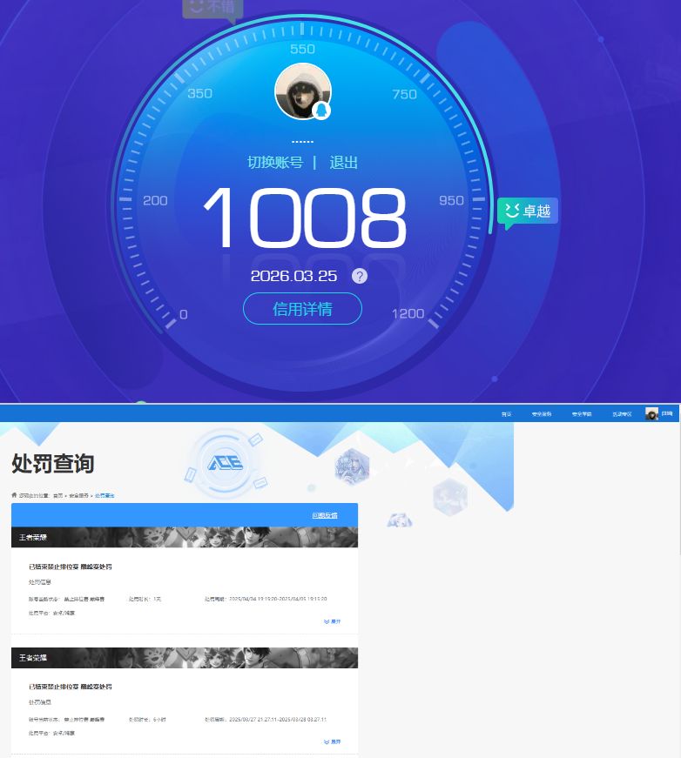This screenshot has height=758, width=681.
Task: Open 首页 in the top navigation bar
Action: [x=507, y=414]
